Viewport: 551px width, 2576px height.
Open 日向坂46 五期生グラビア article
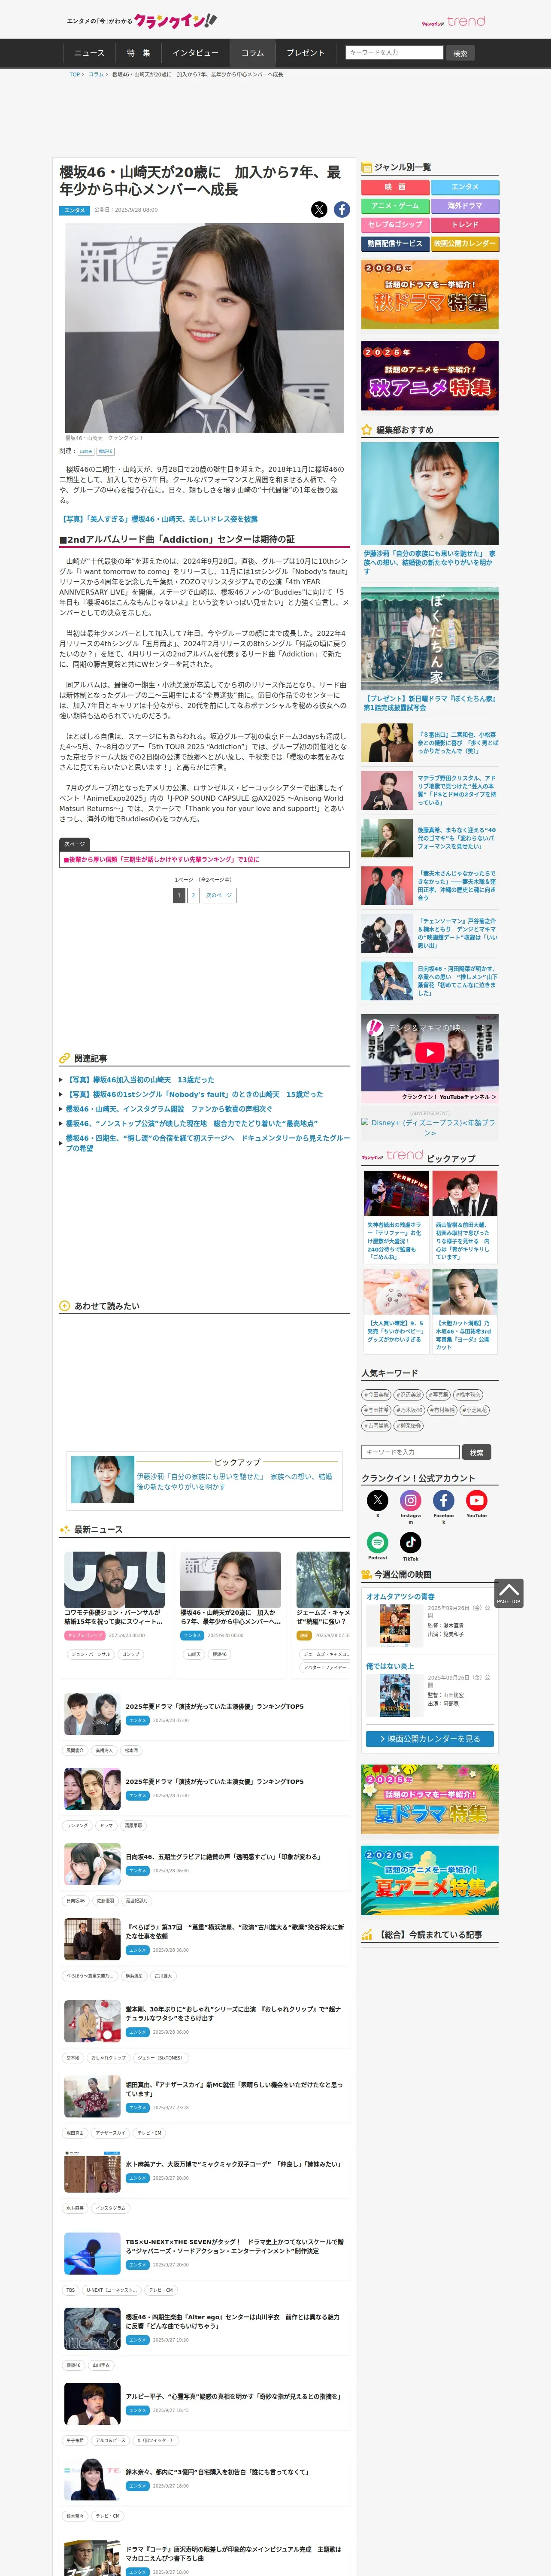(x=223, y=1857)
